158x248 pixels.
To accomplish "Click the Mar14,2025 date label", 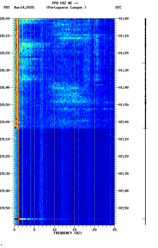I will (x=24, y=7).
